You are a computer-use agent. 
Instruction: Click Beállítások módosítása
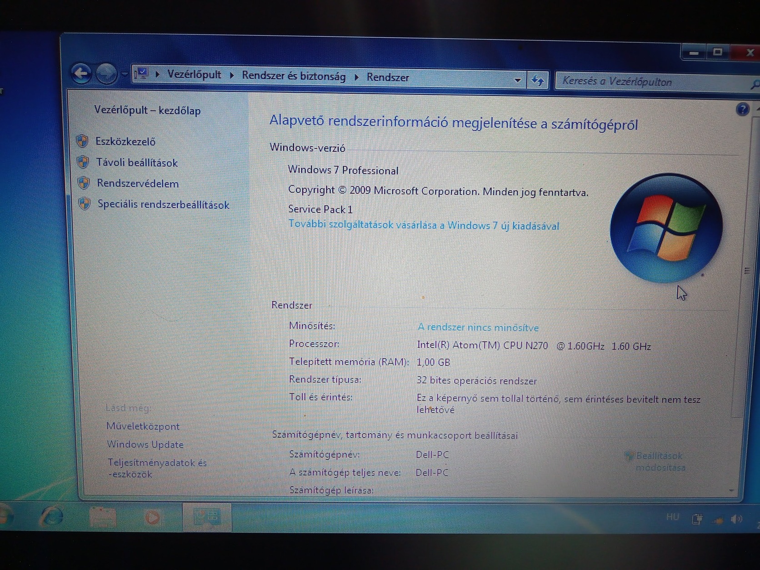tap(660, 461)
